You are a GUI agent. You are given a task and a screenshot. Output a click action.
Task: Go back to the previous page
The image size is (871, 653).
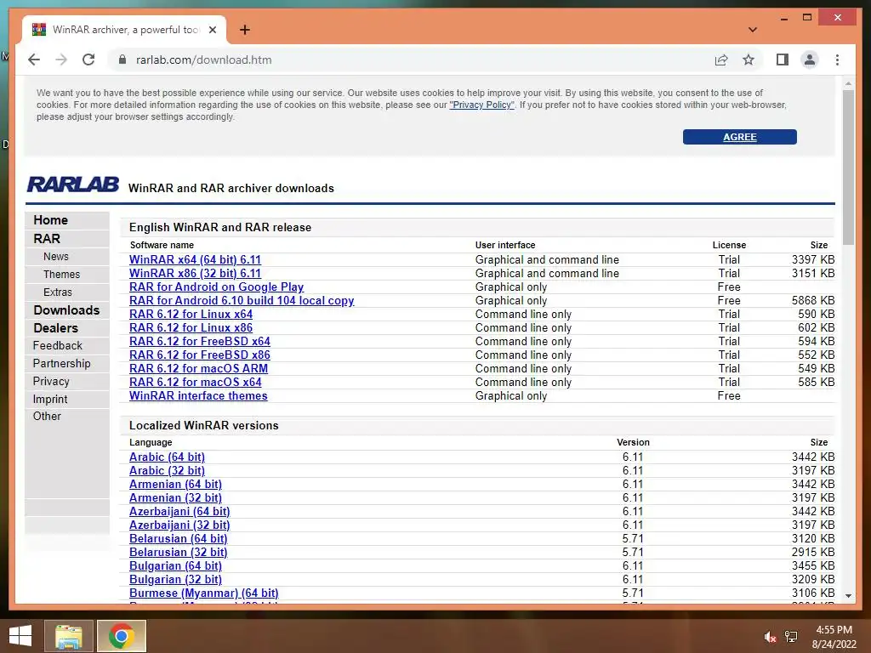pyautogui.click(x=34, y=60)
